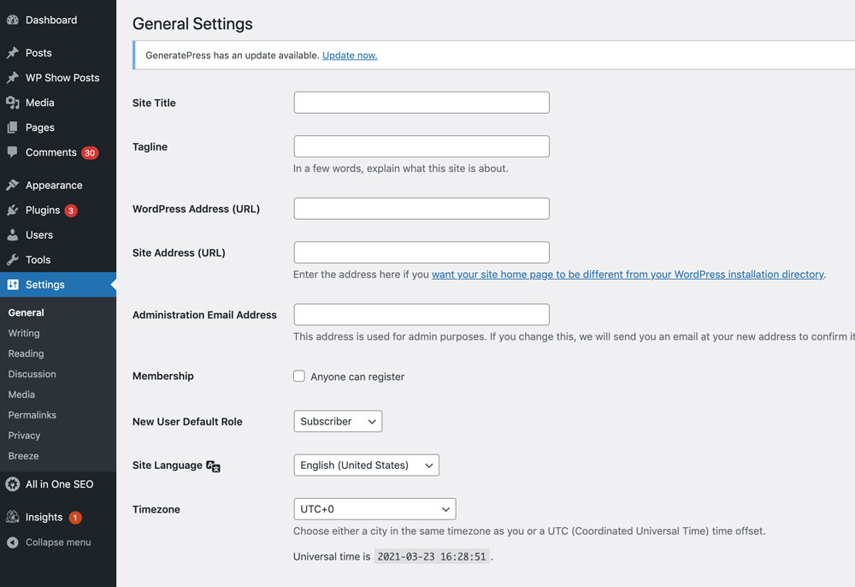Click the WP Show Posts pin icon

pyautogui.click(x=13, y=78)
